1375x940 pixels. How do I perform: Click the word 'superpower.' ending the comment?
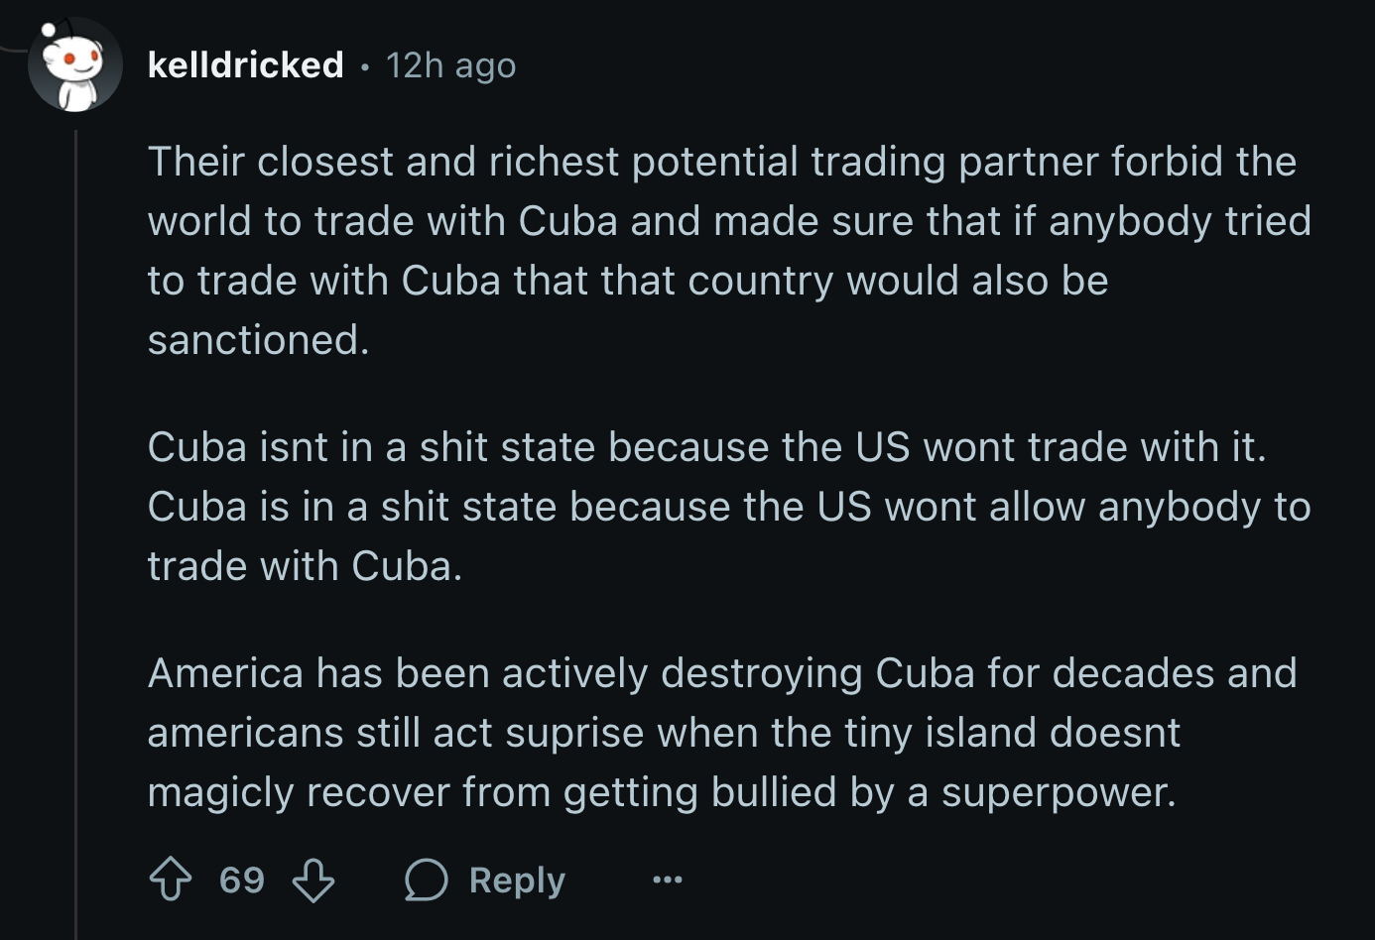pos(1059,793)
